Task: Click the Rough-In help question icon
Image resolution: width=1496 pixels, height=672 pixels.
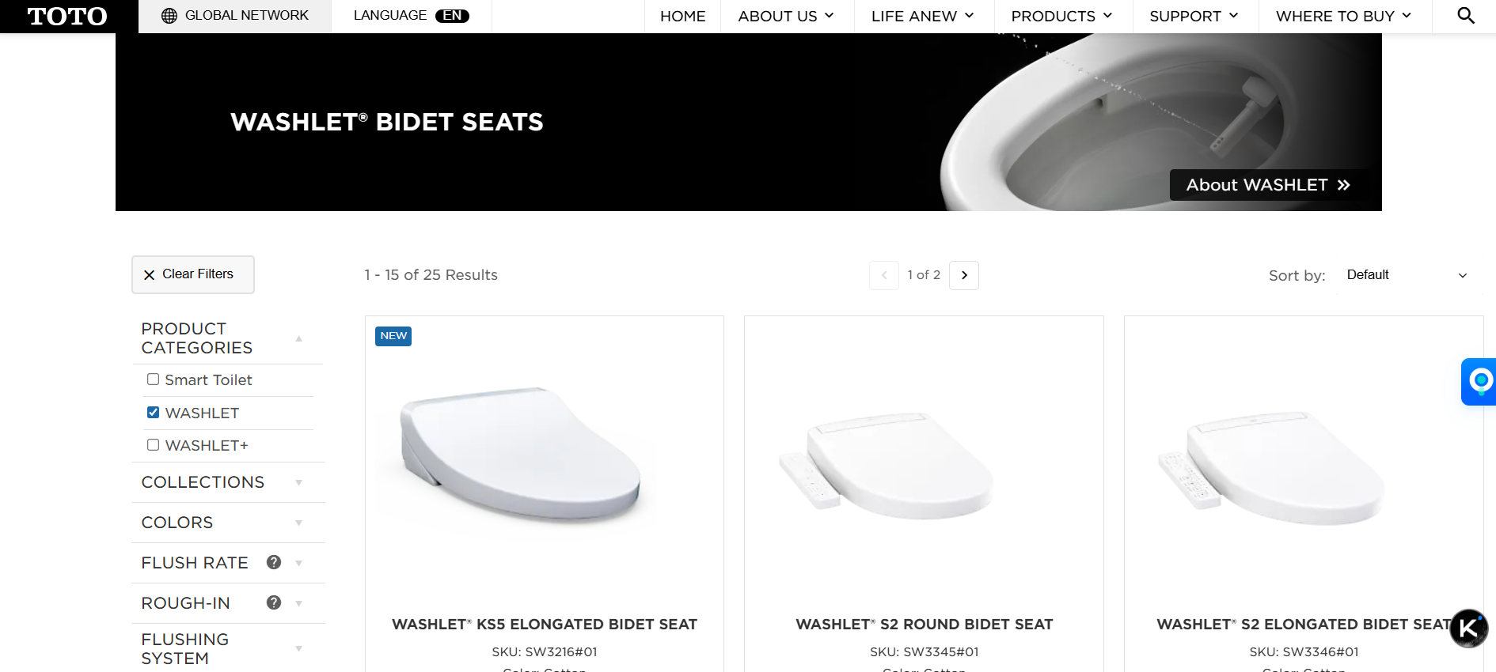Action: click(x=274, y=602)
